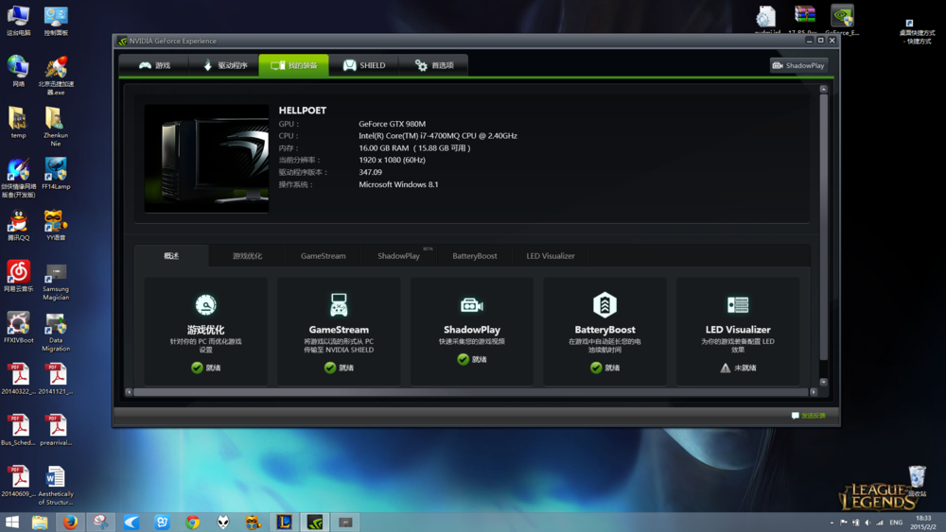Click the driver version 347.09 value

(x=371, y=172)
